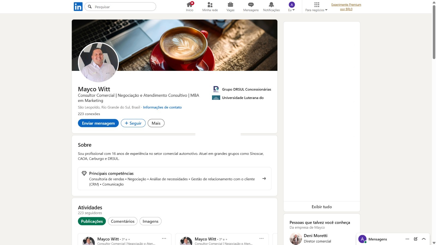436x245 pixels.
Task: Open skills arrow in Principais competências
Action: coord(264,179)
